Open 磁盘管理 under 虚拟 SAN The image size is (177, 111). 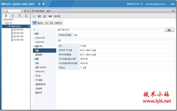point(39,55)
